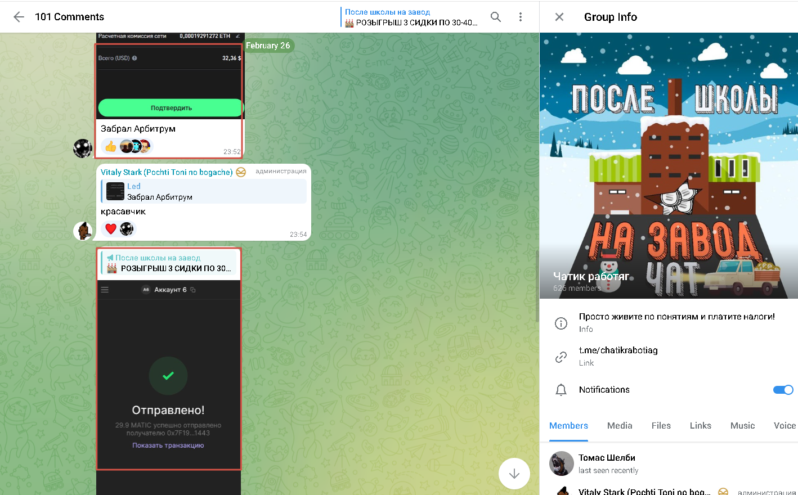This screenshot has width=798, height=495.
Task: Switch to the Voice tab
Action: pos(784,426)
